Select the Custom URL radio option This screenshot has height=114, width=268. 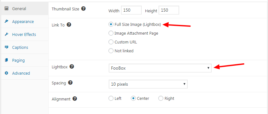tap(111, 42)
